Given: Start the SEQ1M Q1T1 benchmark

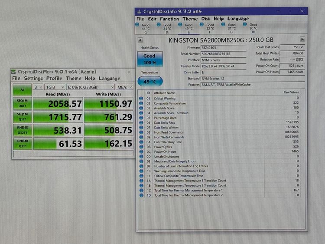Looking at the screenshot, I should coord(23,117).
